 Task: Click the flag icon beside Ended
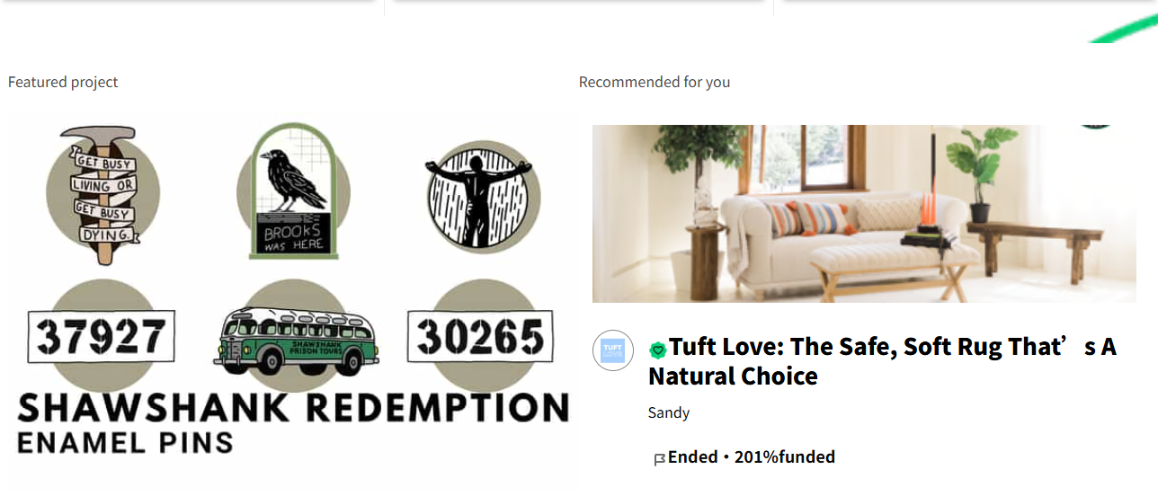click(659, 459)
